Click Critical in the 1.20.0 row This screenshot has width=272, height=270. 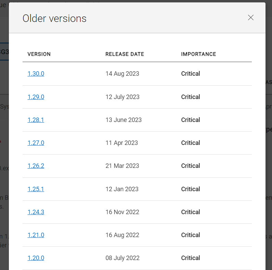coord(191,258)
